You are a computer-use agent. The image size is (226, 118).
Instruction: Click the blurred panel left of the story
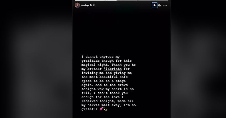click(x=36, y=59)
